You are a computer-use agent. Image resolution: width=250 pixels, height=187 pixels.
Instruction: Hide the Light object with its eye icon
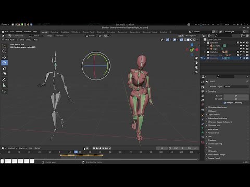click(244, 49)
